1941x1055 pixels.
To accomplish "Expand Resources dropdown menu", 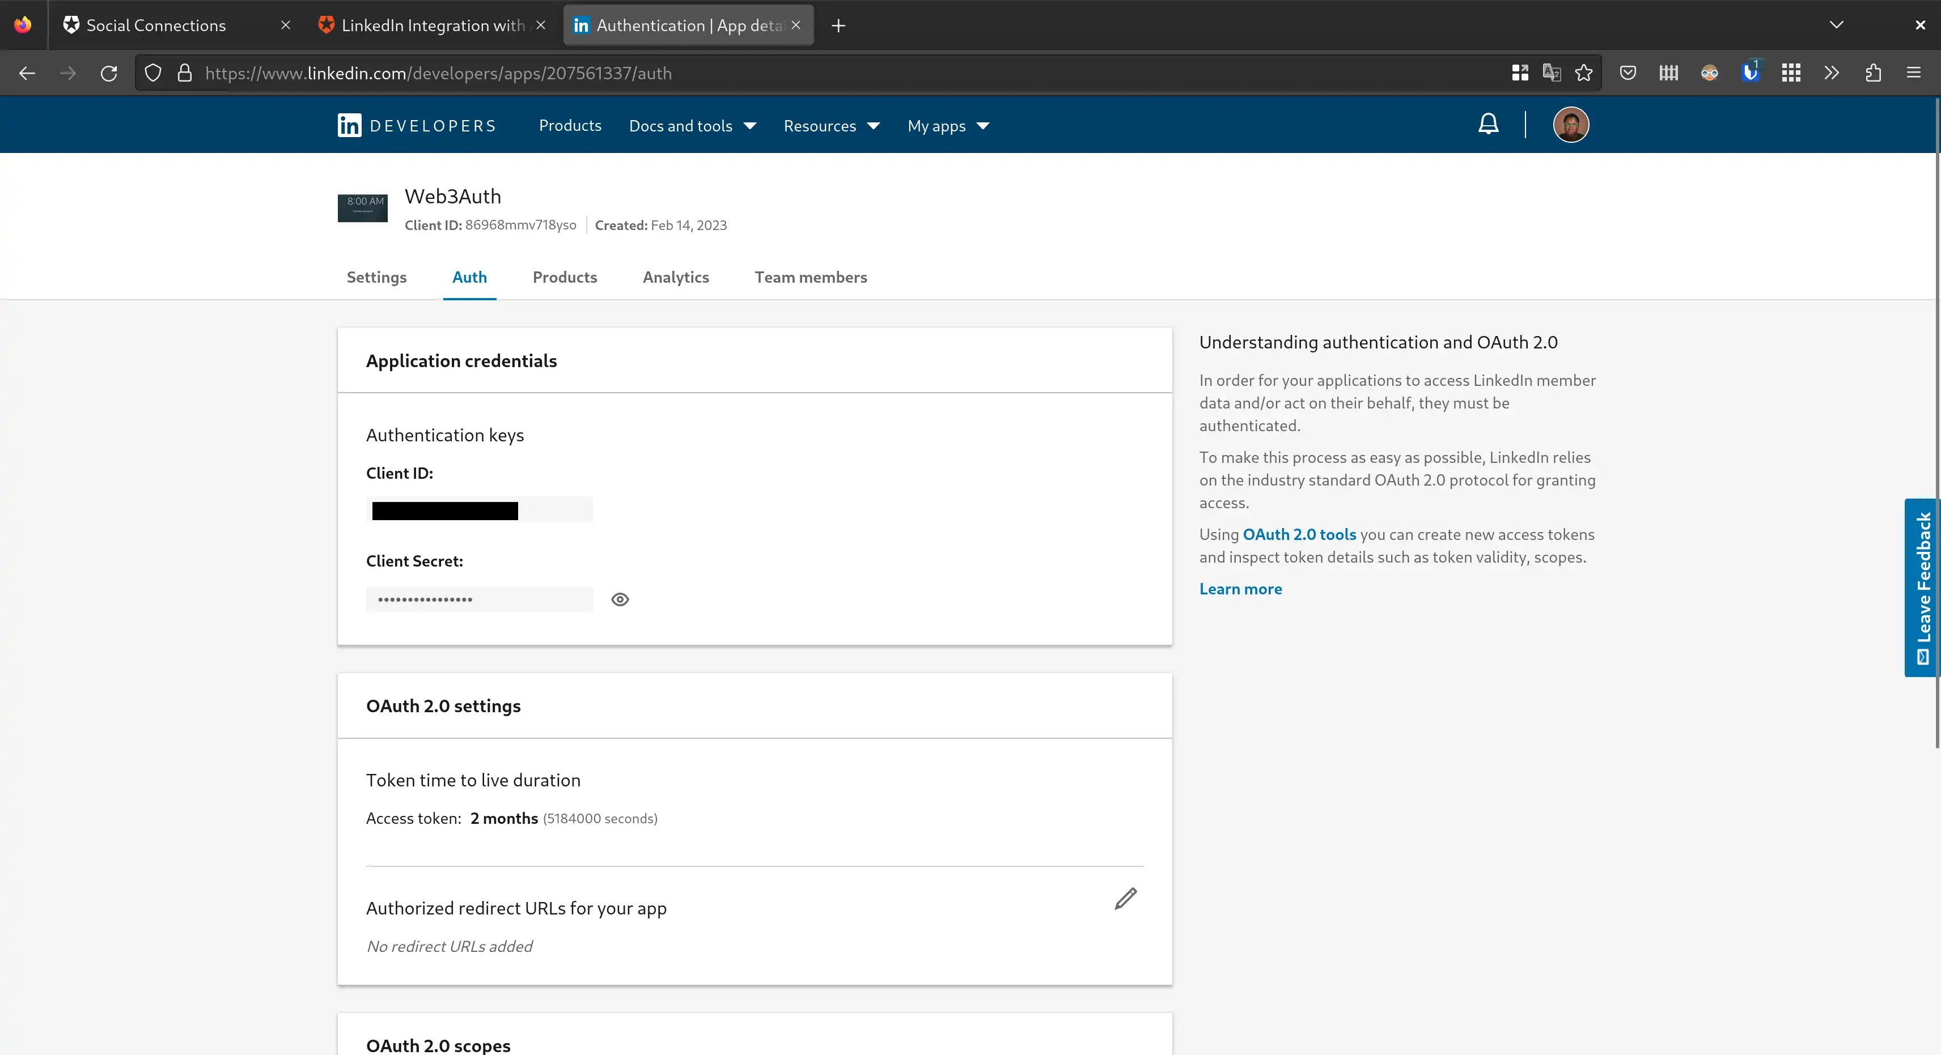I will click(831, 126).
